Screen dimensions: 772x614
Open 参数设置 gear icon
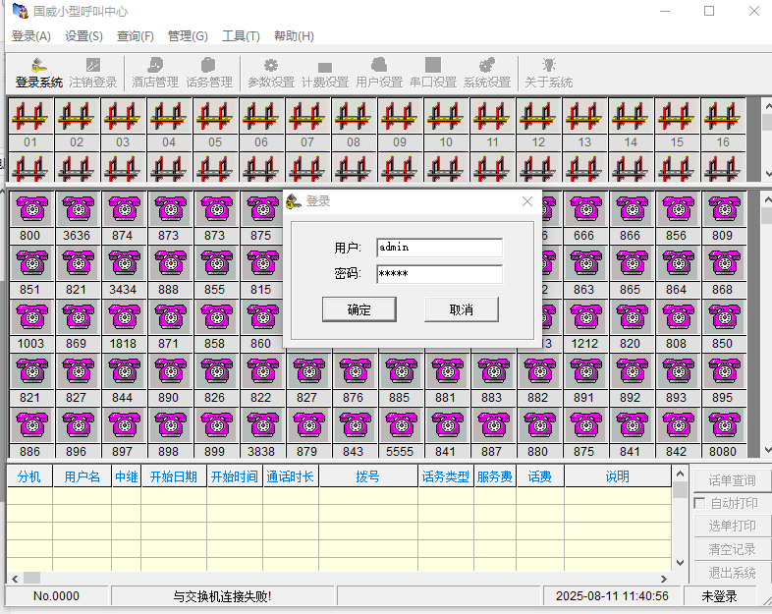tap(271, 73)
